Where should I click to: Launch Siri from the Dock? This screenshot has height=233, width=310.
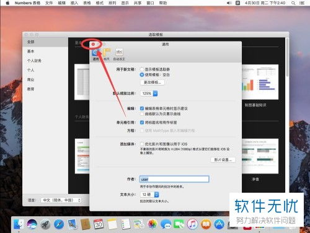(32, 224)
